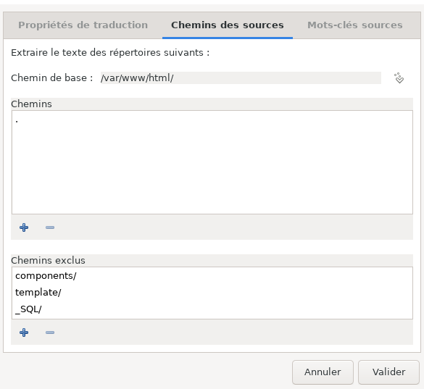Click the Chemin de base path field

pos(241,78)
